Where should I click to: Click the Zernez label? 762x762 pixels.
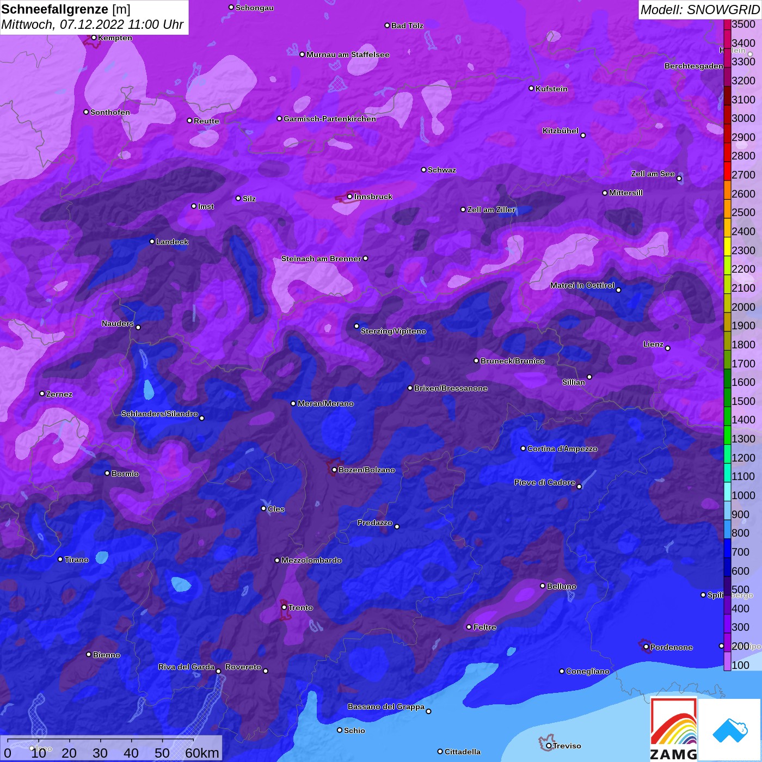coord(59,394)
